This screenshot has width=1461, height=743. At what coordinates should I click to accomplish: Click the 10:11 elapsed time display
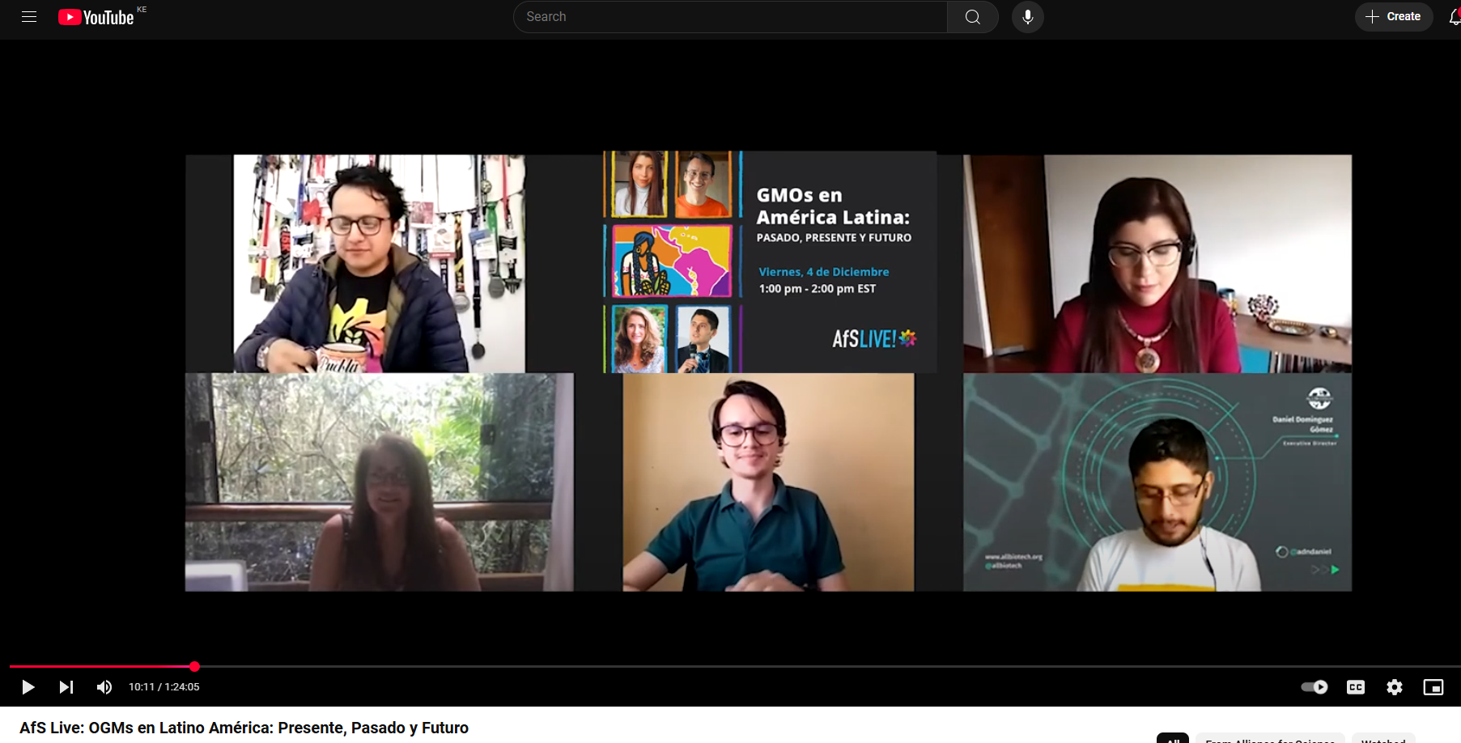click(141, 687)
